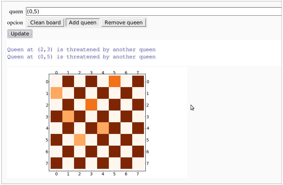The height and width of the screenshot is (185, 283).
Task: Click the dark square at row 6, column 3
Action: [91, 152]
